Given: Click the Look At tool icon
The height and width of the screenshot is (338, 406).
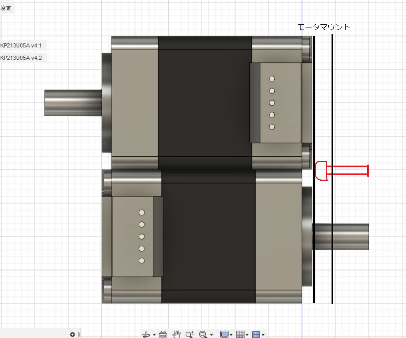Looking at the screenshot, I should [x=163, y=334].
